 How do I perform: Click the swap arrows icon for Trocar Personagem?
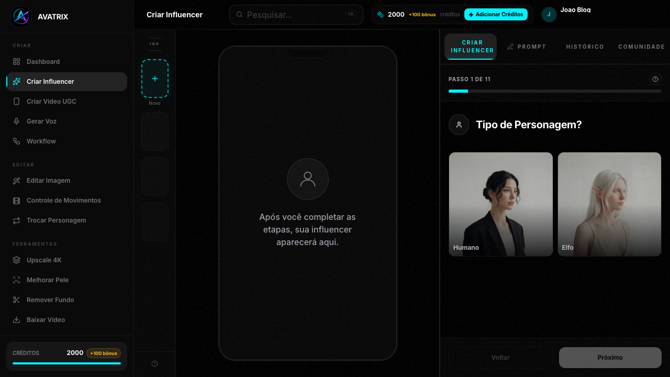click(16, 220)
